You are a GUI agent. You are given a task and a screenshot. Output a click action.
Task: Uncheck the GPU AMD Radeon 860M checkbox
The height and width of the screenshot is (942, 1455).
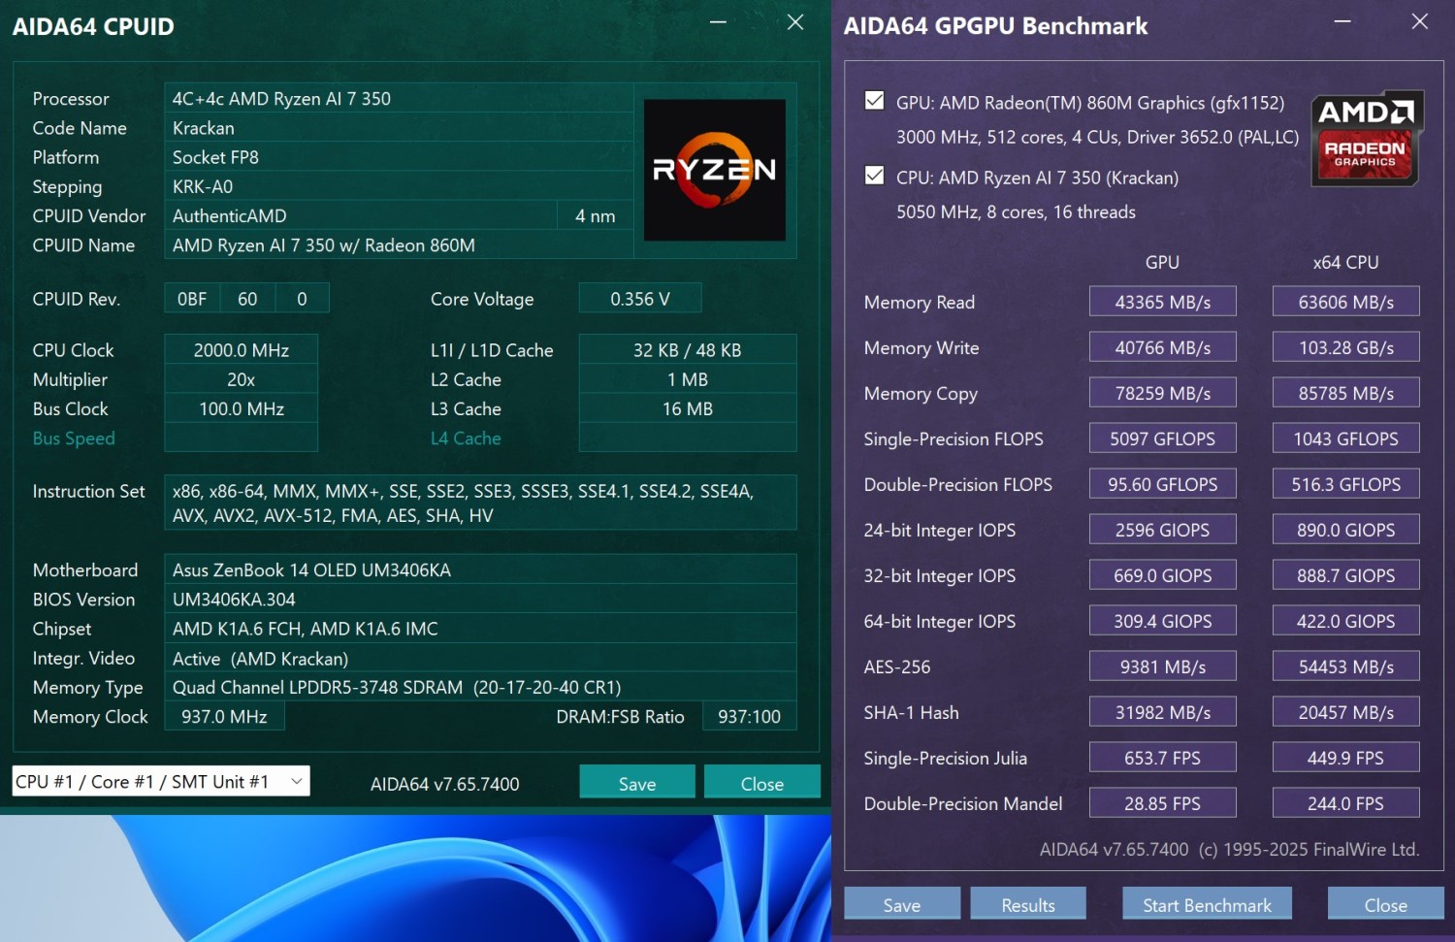coord(875,101)
